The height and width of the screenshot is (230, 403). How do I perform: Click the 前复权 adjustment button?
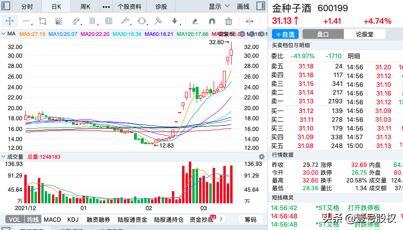[226, 34]
